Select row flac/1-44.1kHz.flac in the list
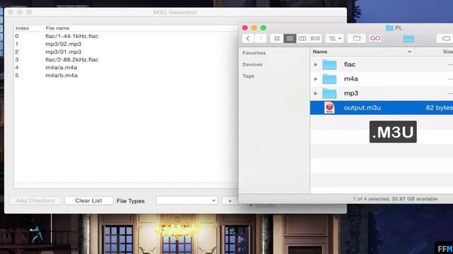Viewport: 453px width, 254px height. click(x=126, y=36)
